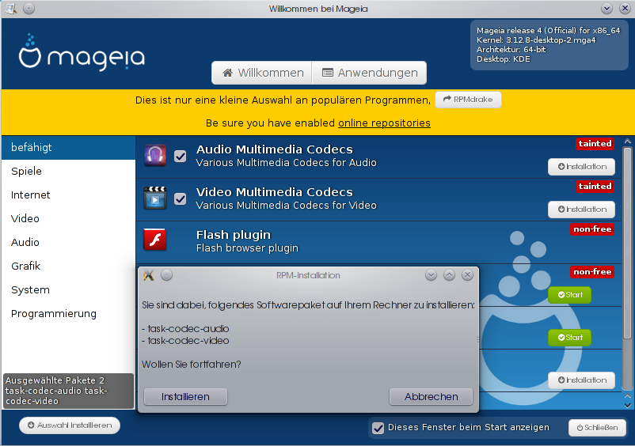Click Auswahl installieren button
635x446 pixels.
[70, 425]
